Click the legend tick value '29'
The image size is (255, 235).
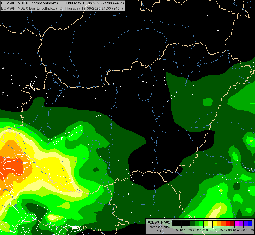(x=204, y=230)
